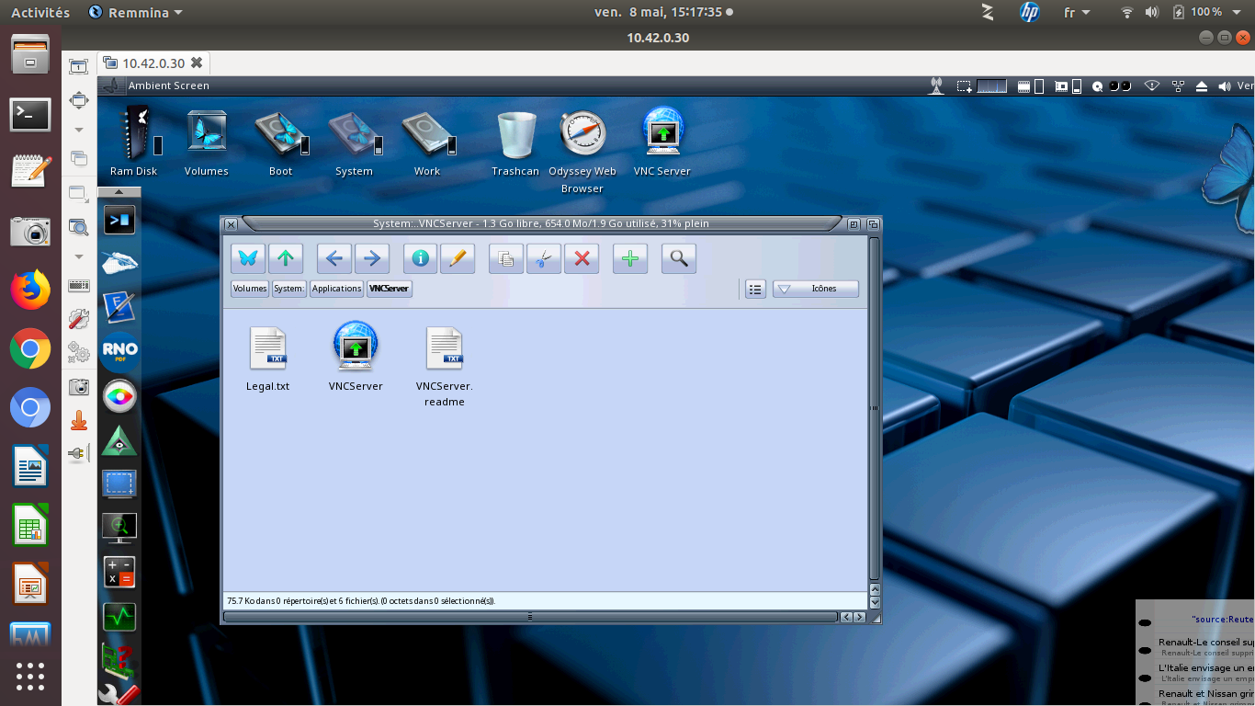Open the System drive desktop icon
This screenshot has width=1255, height=706.
click(x=354, y=133)
